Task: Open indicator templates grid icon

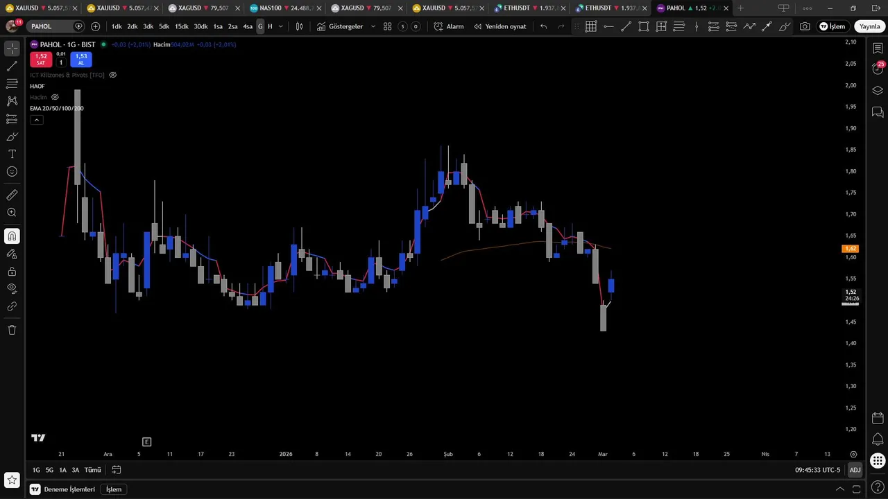Action: click(x=388, y=26)
